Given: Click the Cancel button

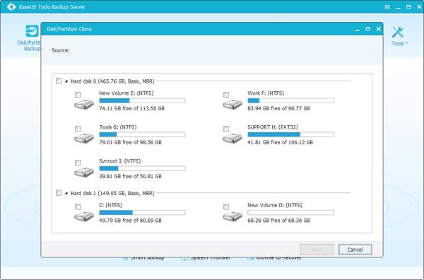Looking at the screenshot, I should pos(355,250).
